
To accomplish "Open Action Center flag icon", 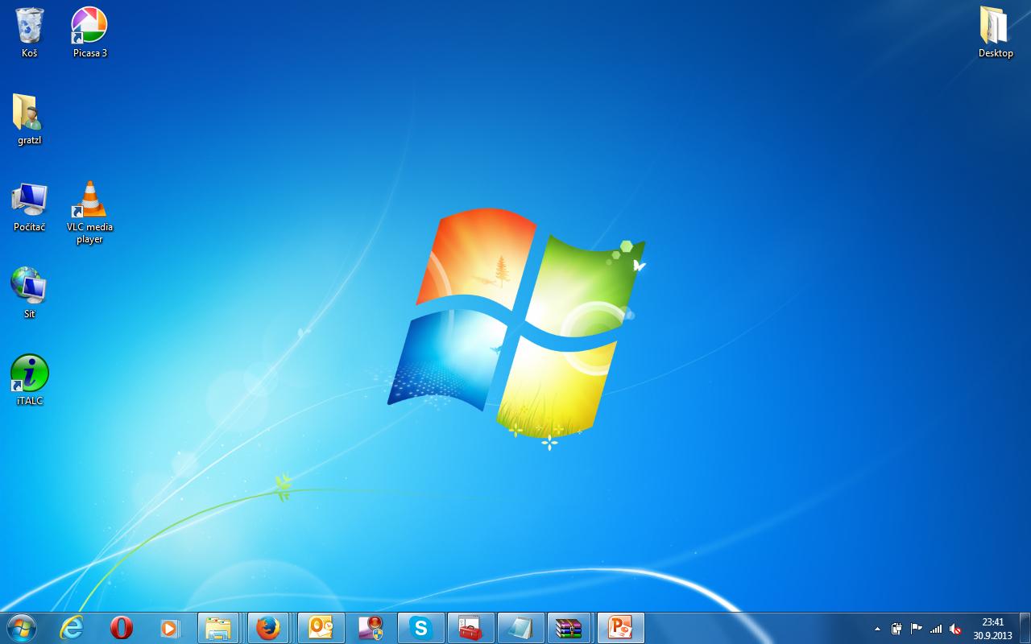I will (917, 629).
